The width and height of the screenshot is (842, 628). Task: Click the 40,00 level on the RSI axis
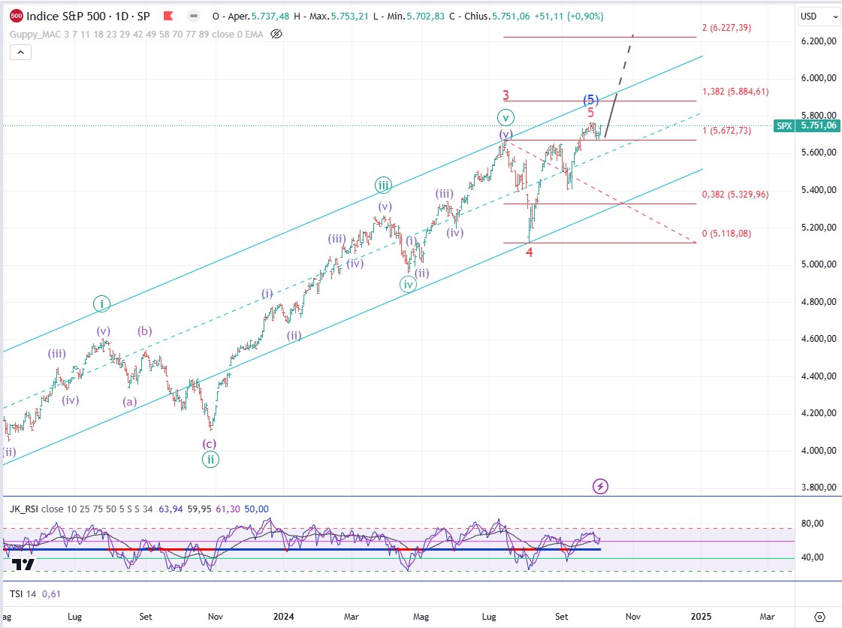click(x=813, y=557)
